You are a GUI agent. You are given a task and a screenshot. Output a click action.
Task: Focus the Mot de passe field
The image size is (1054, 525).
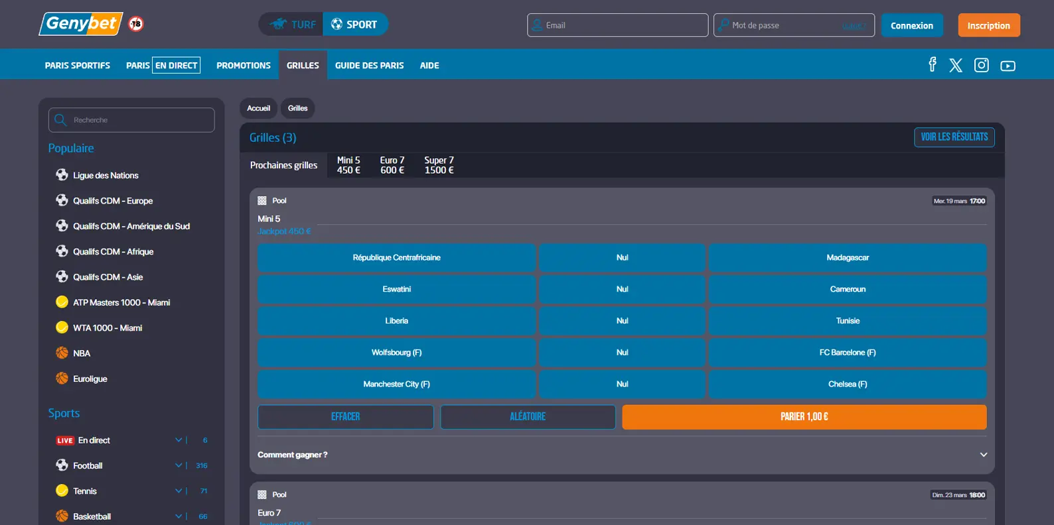794,25
